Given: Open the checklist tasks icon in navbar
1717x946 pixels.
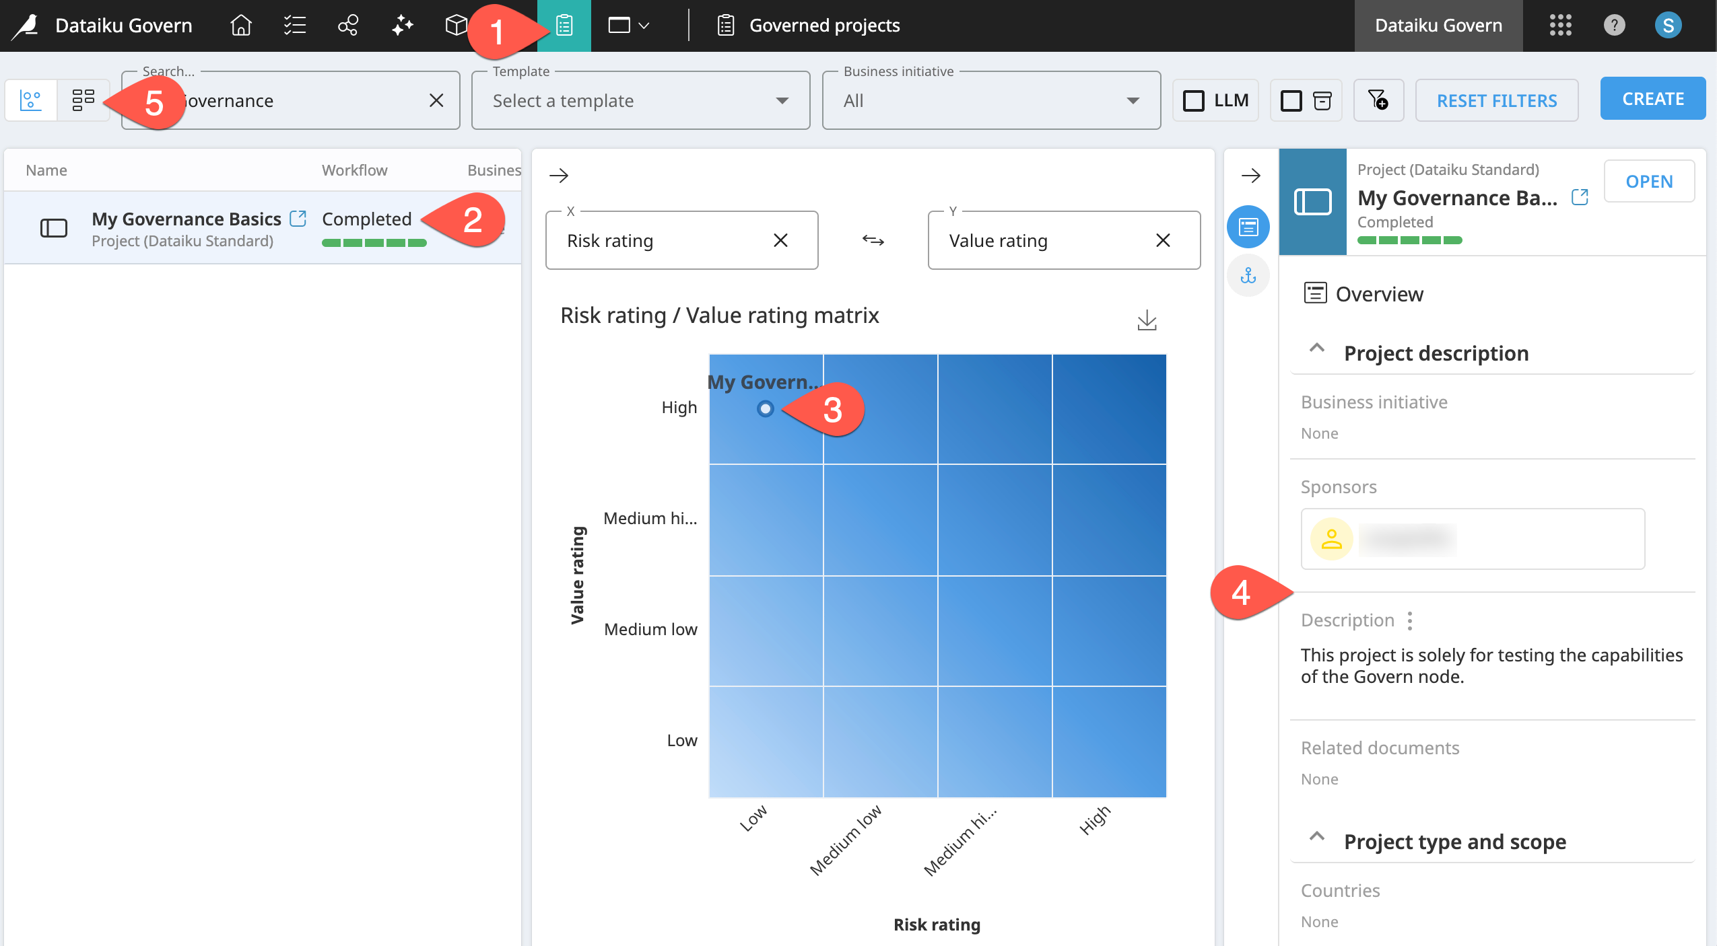Looking at the screenshot, I should click(x=294, y=26).
